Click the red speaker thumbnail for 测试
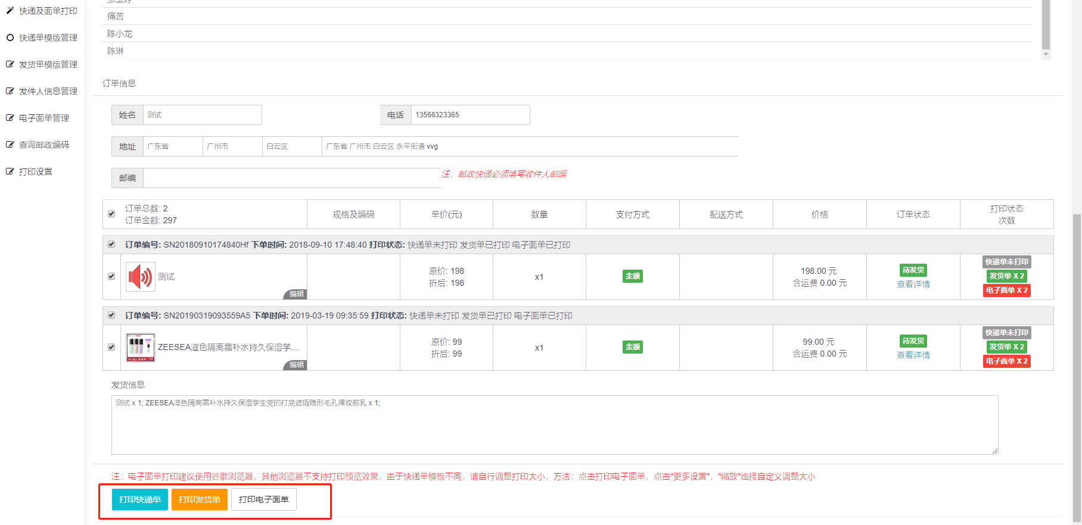 click(x=141, y=277)
